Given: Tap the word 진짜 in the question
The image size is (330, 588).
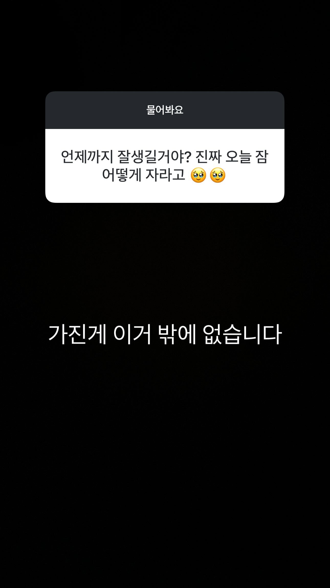Looking at the screenshot, I should (208, 157).
